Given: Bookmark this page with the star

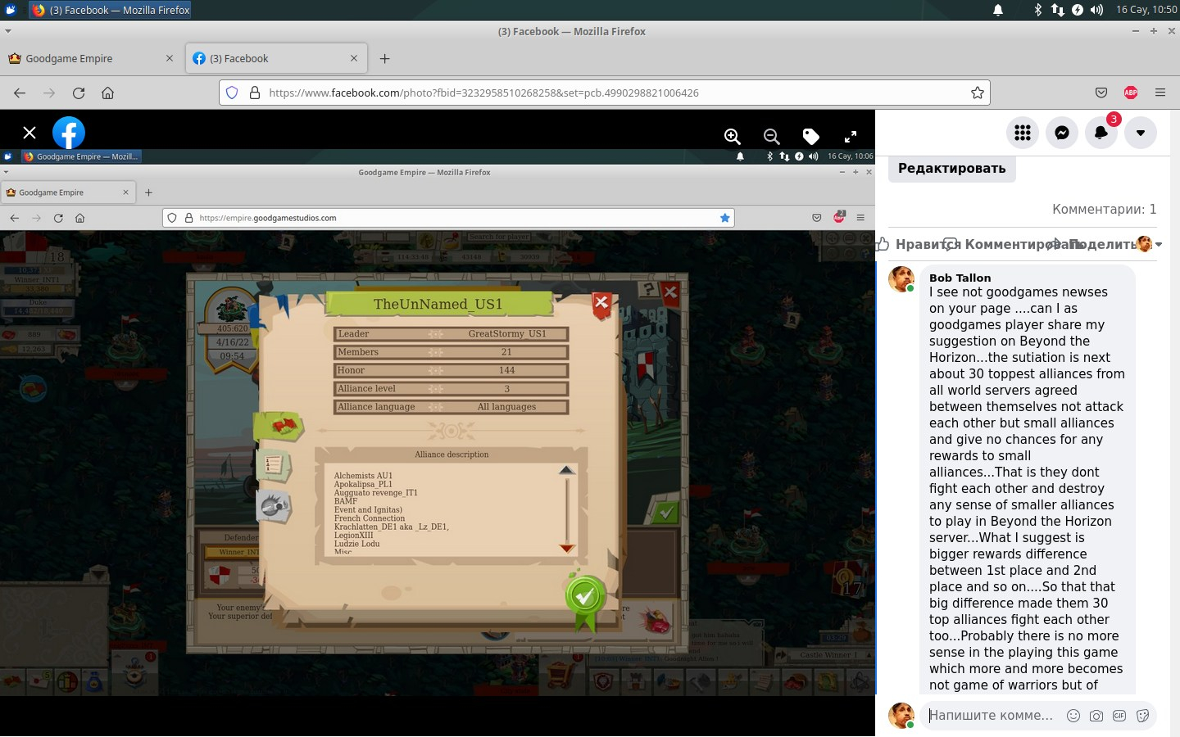Looking at the screenshot, I should tap(977, 93).
